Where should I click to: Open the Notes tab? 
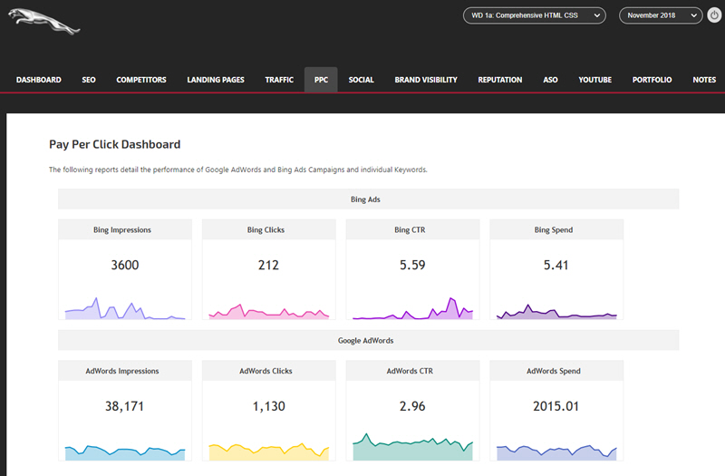(x=704, y=80)
